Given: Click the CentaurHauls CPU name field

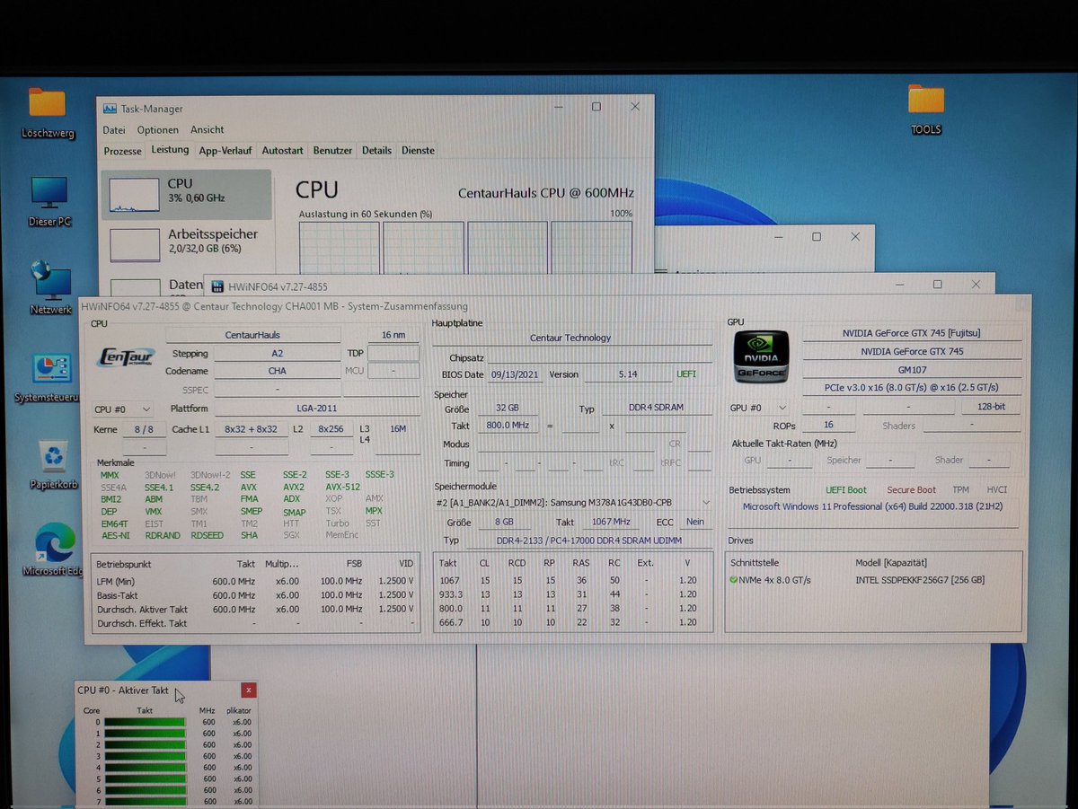Looking at the screenshot, I should pos(253,335).
